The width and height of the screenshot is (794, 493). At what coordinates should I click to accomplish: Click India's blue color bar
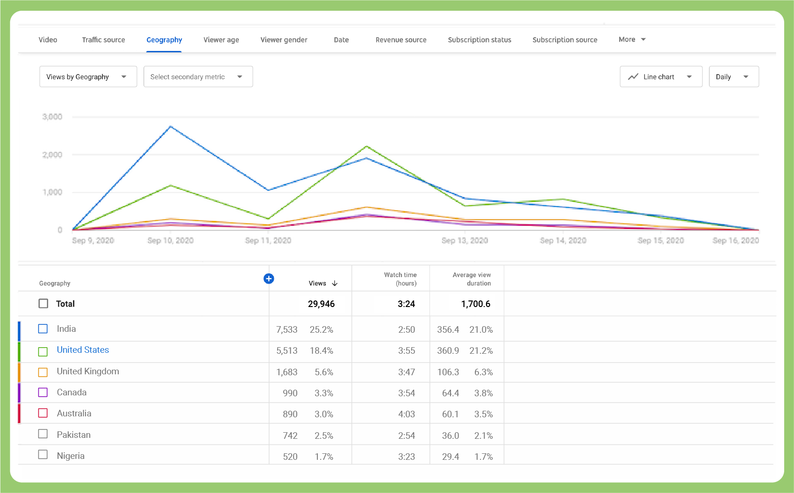tap(19, 331)
